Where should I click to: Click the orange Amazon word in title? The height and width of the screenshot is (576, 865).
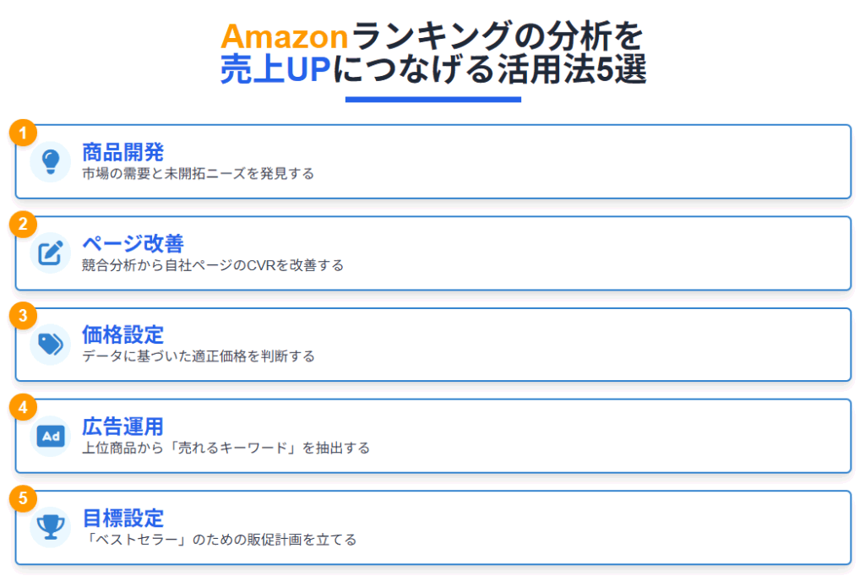(x=284, y=36)
